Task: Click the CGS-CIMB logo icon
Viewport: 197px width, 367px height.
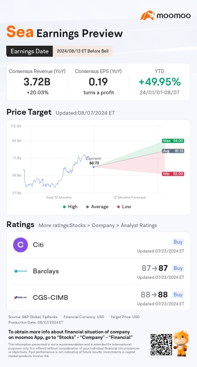Action: coord(20,297)
